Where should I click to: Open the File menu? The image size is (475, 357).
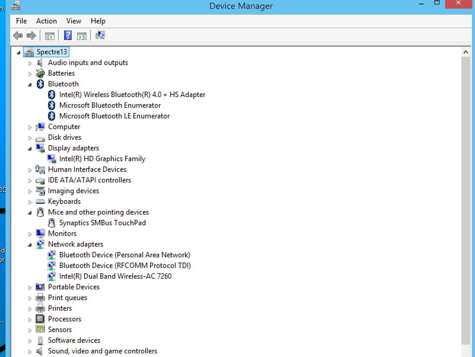click(x=21, y=21)
